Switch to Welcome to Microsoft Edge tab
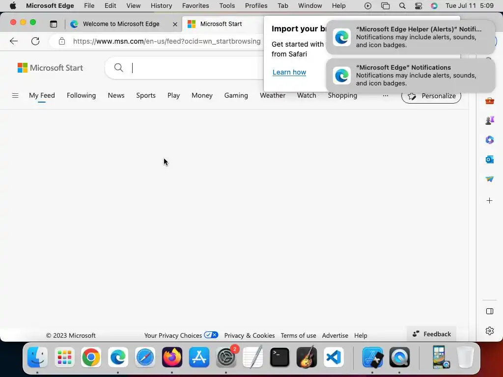The image size is (503, 377). (121, 24)
